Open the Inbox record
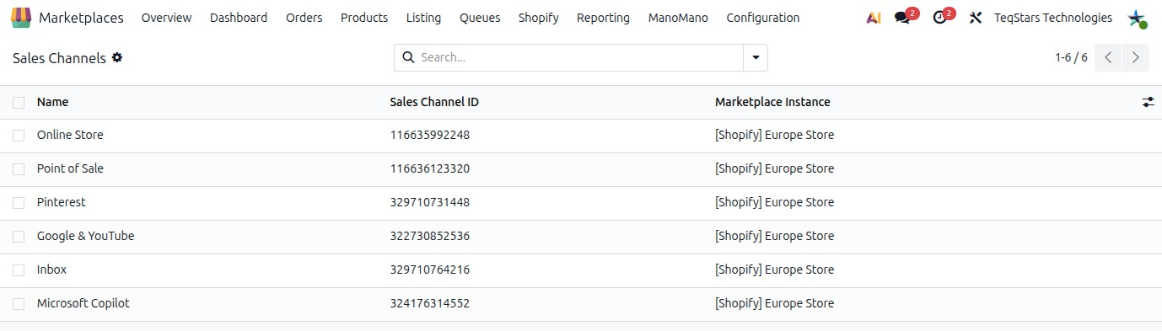 [51, 270]
